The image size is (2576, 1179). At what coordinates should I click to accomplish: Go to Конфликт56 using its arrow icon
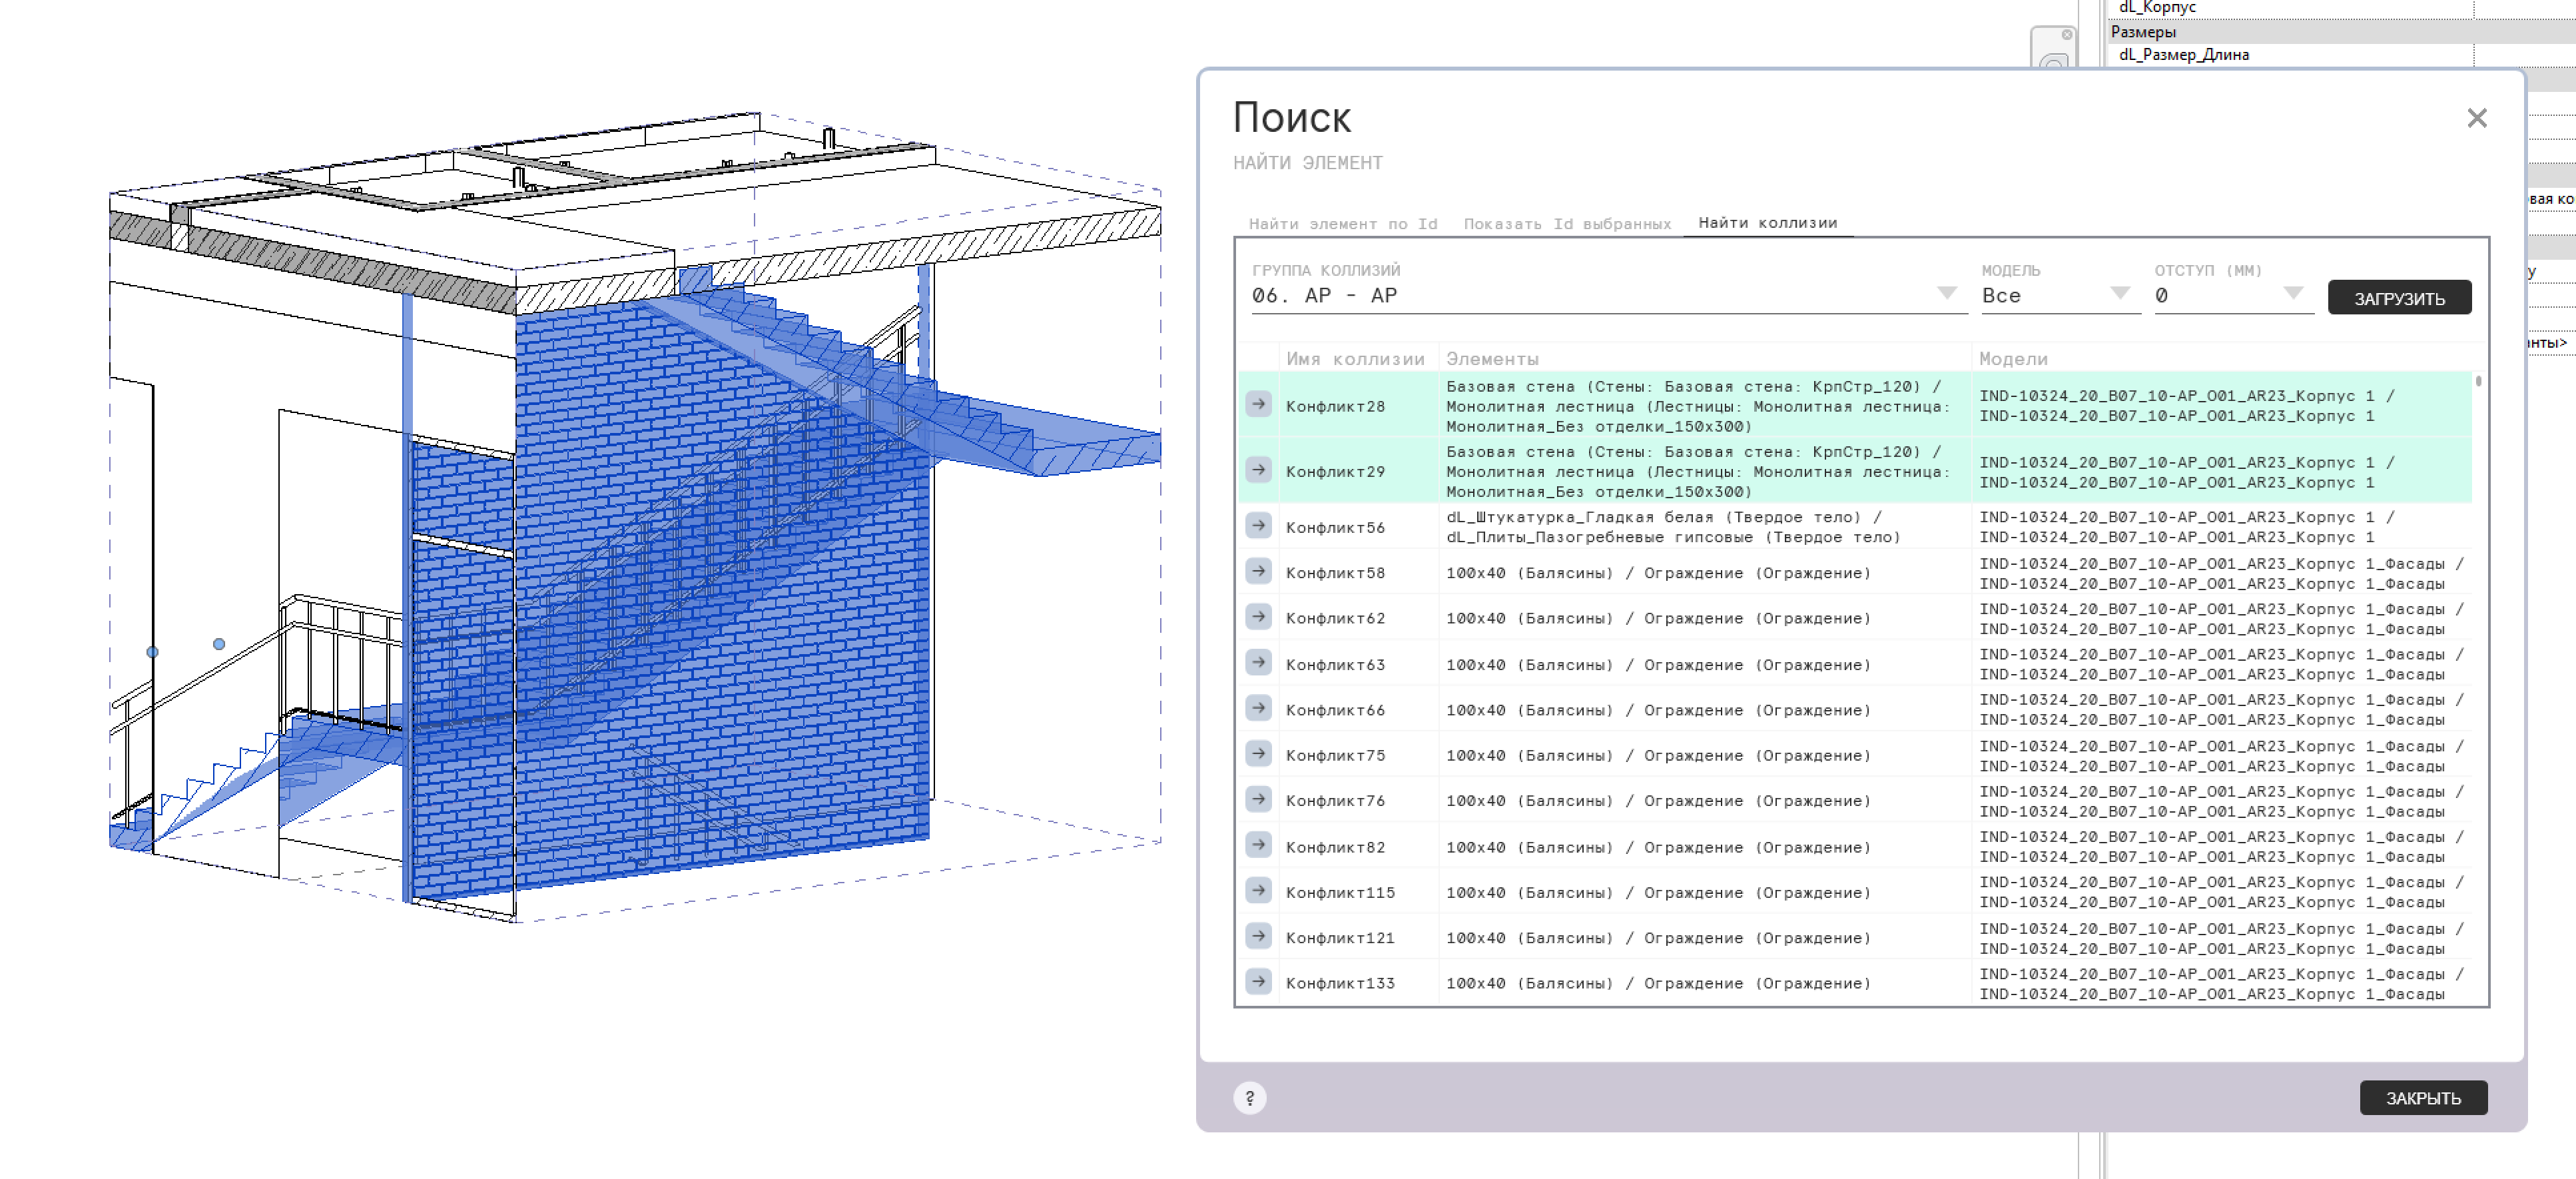point(1258,526)
